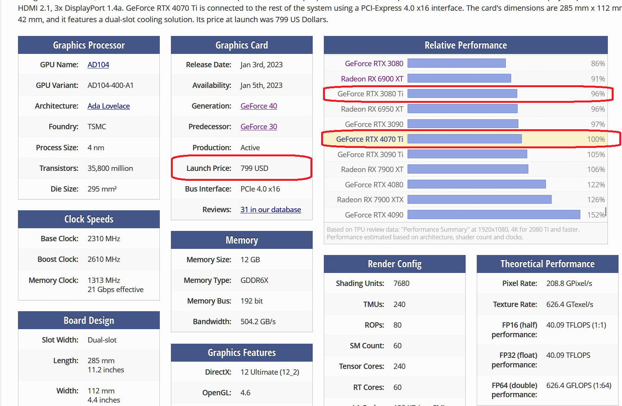622x406 pixels.
Task: Click the highlighted GeForce RTX 4070 Ti row
Action: [x=466, y=139]
